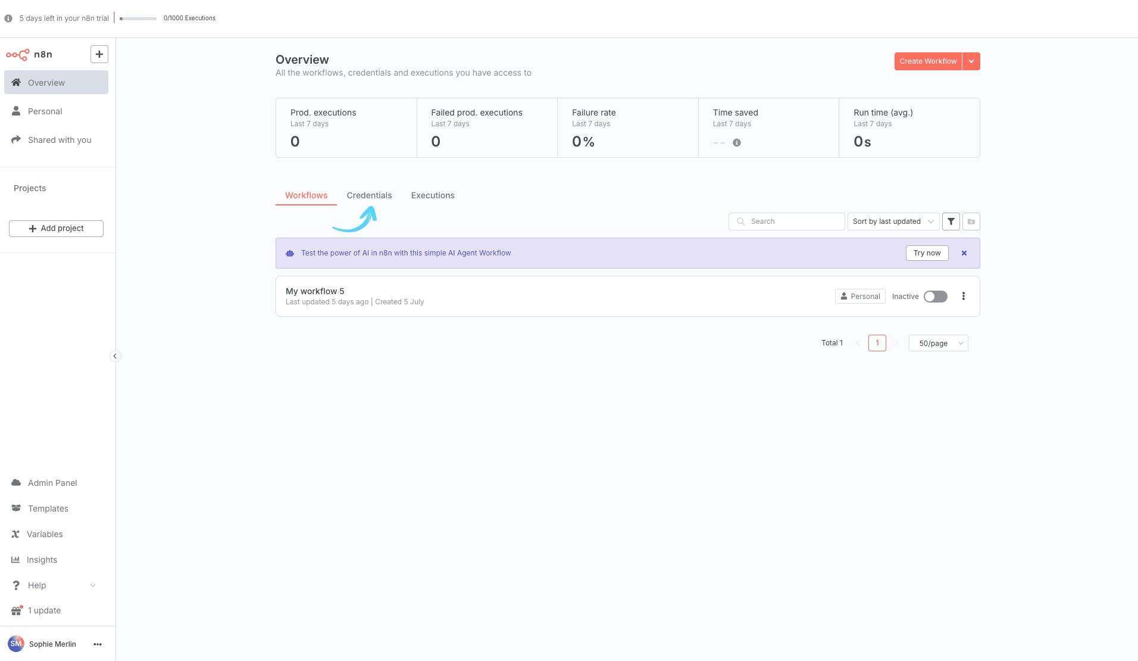This screenshot has width=1138, height=661.
Task: Open Templates in the sidebar
Action: pos(56,508)
